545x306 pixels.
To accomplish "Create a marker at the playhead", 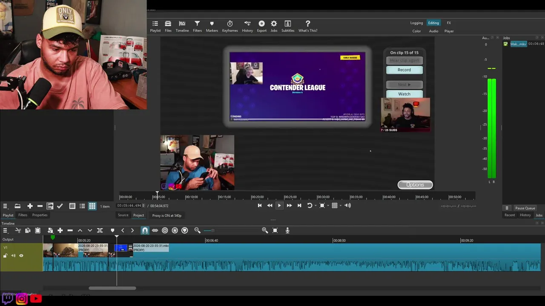I will 112,230.
